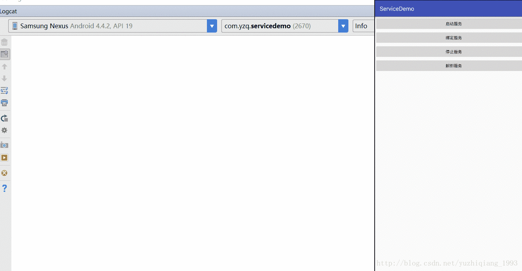Open Logcat help question mark

point(4,188)
